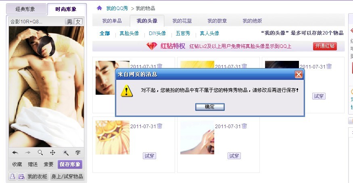
Task: Click the 保存形象 button
Action: (x=70, y=164)
